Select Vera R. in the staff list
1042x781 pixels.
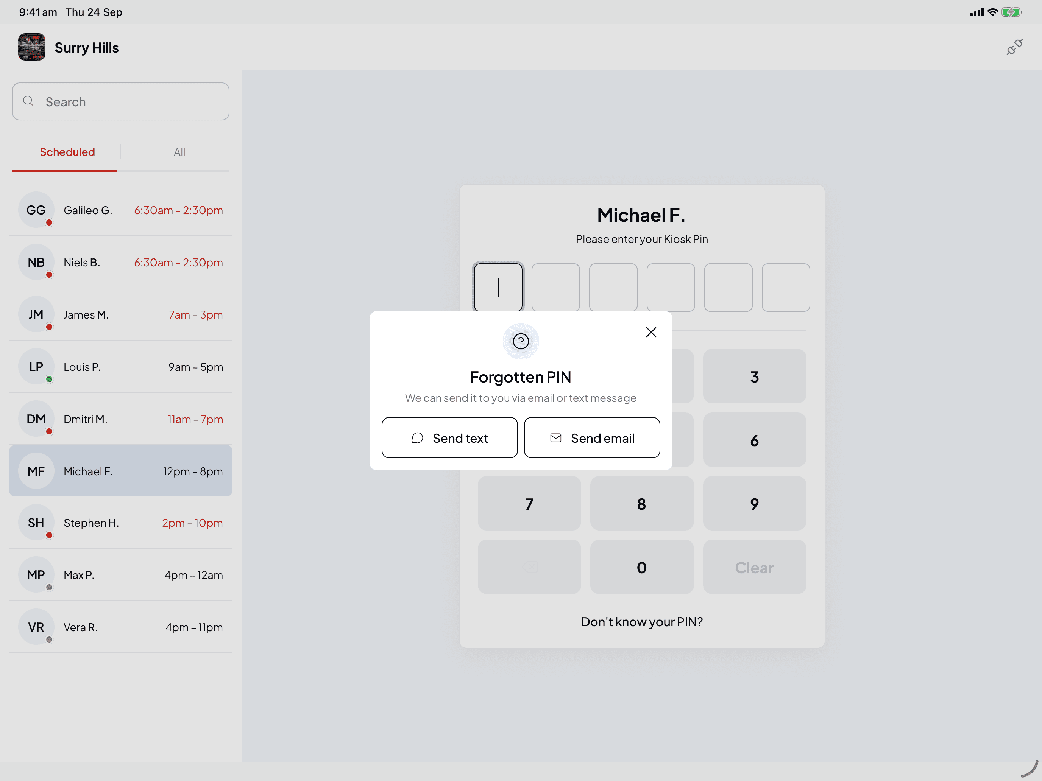(x=120, y=627)
